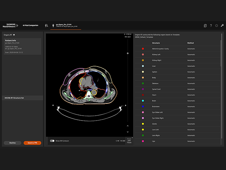Click the Send to TPS button
Image resolution: width=226 pixels, height=170 pixels.
[x=32, y=143]
